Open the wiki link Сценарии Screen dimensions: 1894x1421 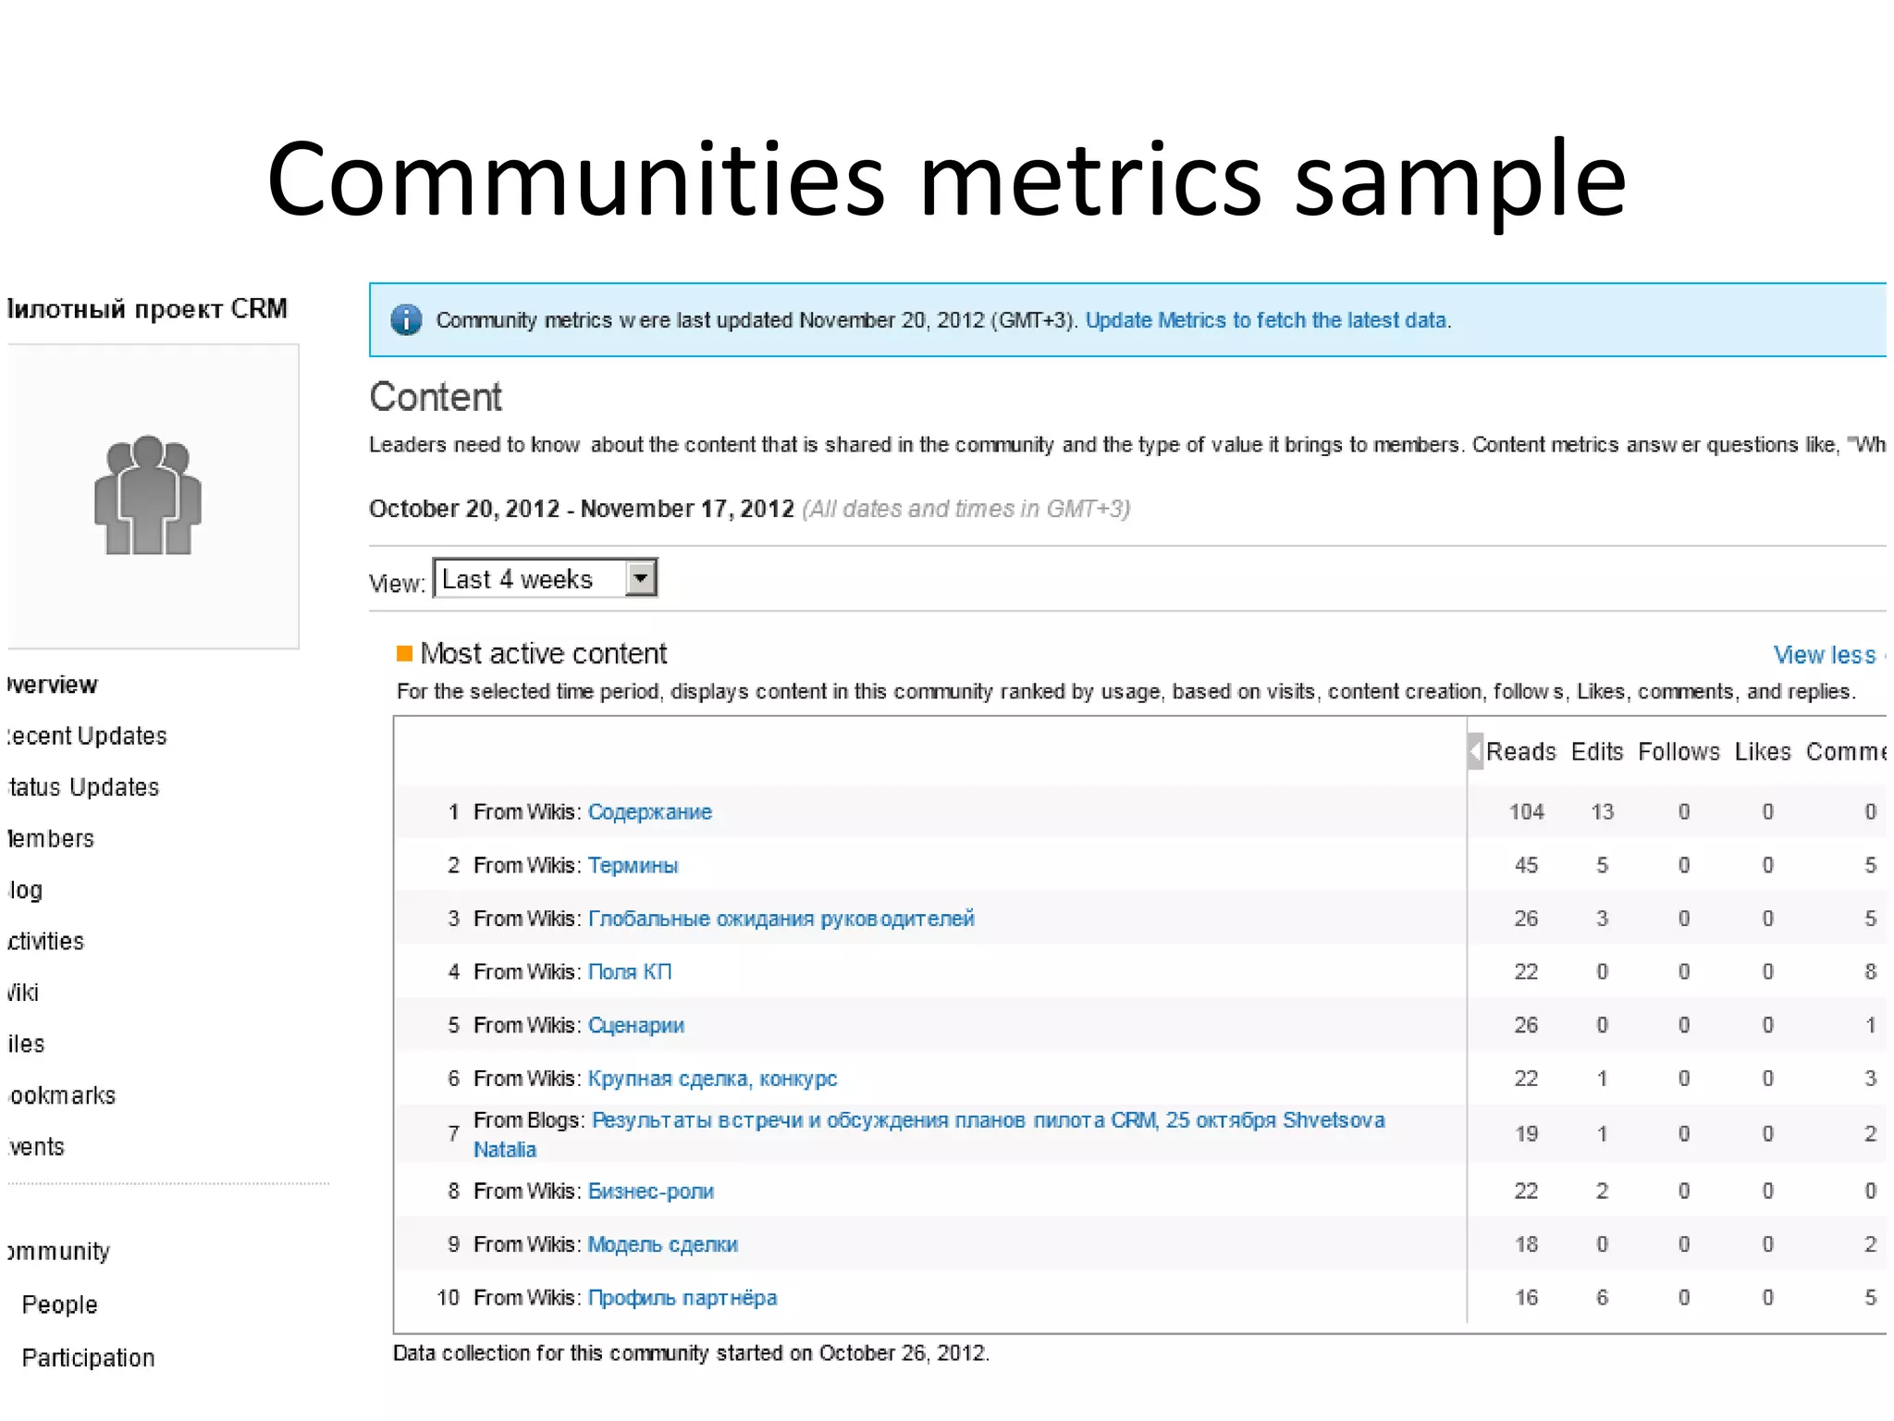pyautogui.click(x=636, y=1026)
